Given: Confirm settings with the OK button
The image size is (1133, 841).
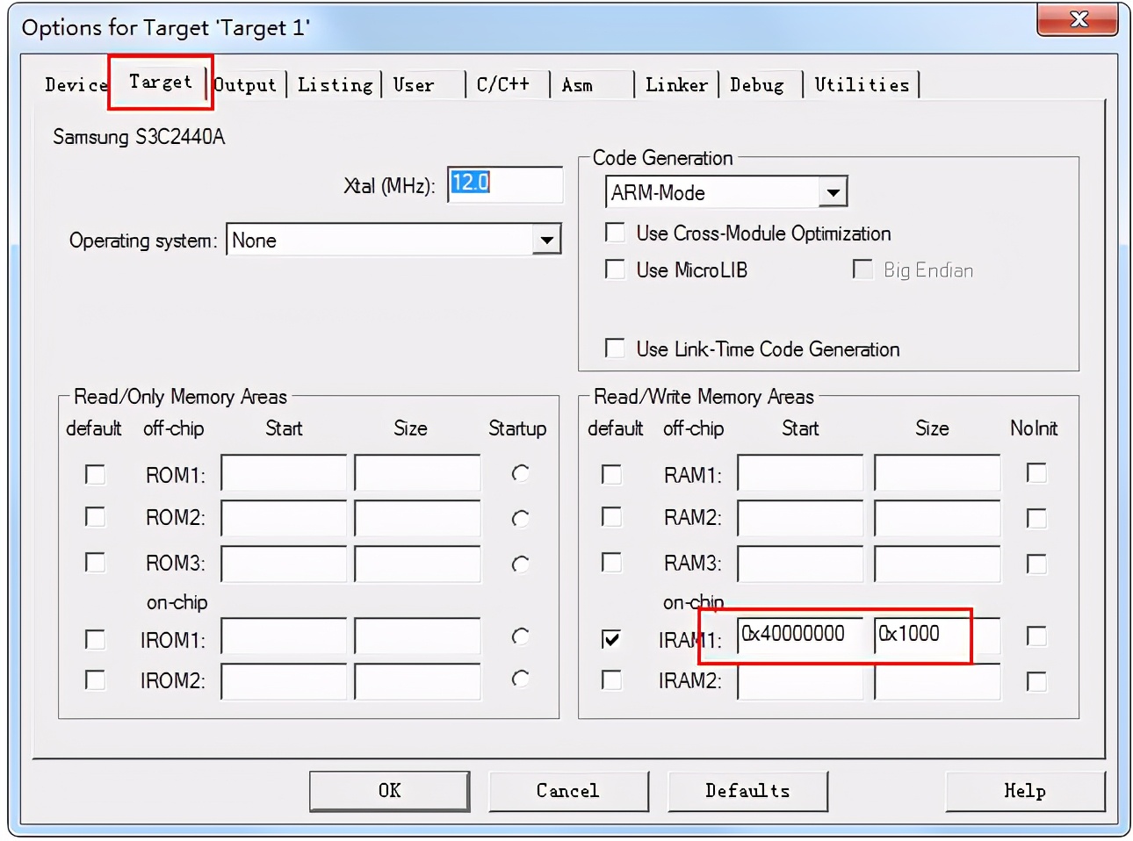Looking at the screenshot, I should coord(390,791).
